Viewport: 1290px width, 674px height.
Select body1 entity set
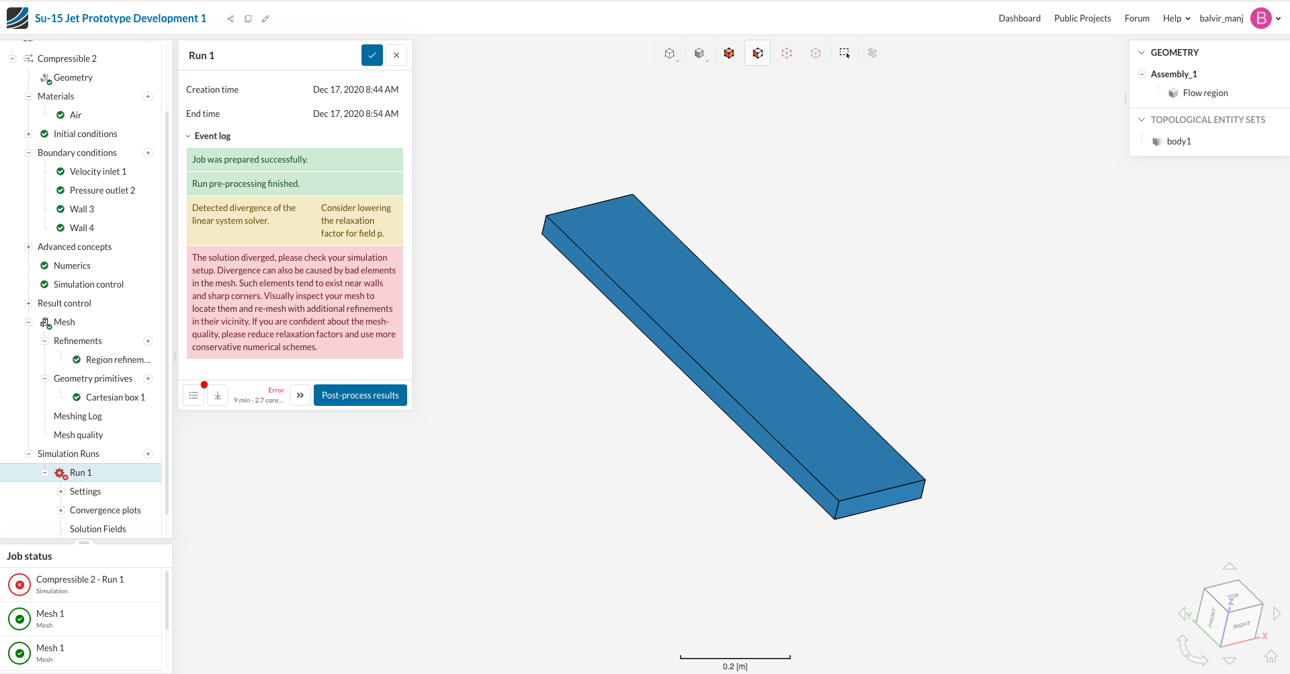(1178, 141)
